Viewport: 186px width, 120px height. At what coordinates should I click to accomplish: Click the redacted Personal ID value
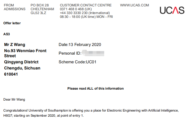[x=93, y=53]
